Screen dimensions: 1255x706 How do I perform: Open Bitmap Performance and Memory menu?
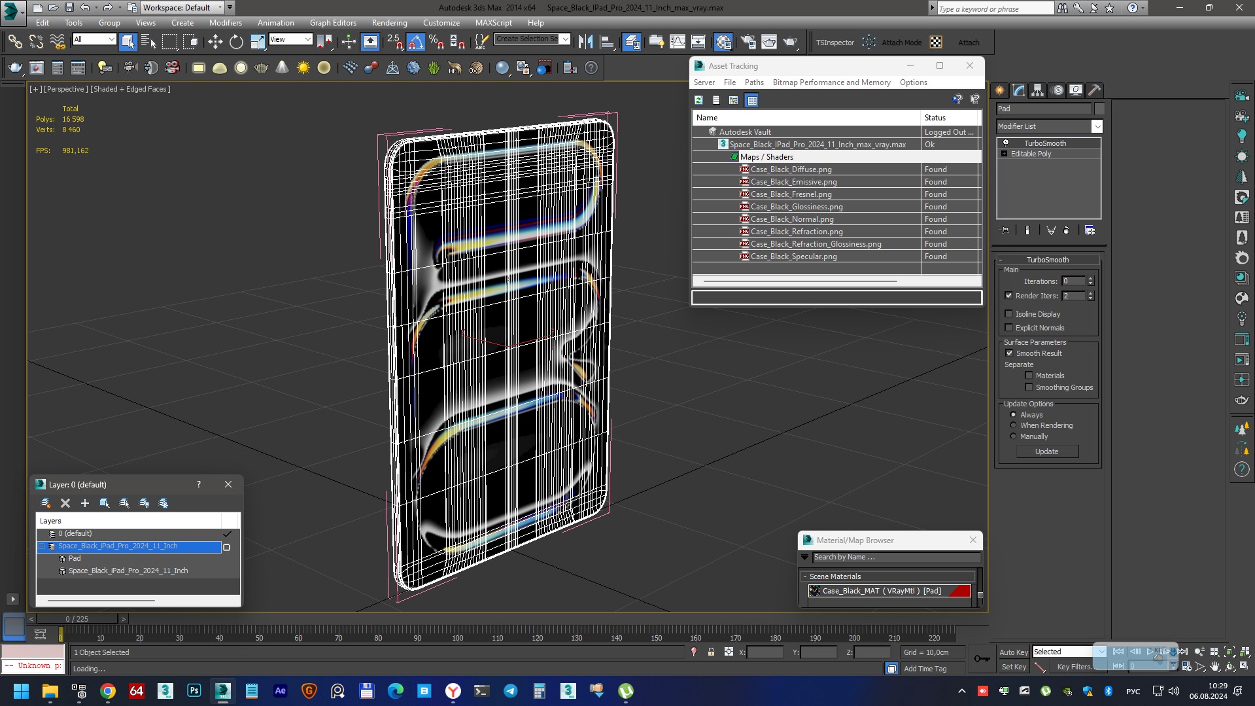tap(831, 82)
